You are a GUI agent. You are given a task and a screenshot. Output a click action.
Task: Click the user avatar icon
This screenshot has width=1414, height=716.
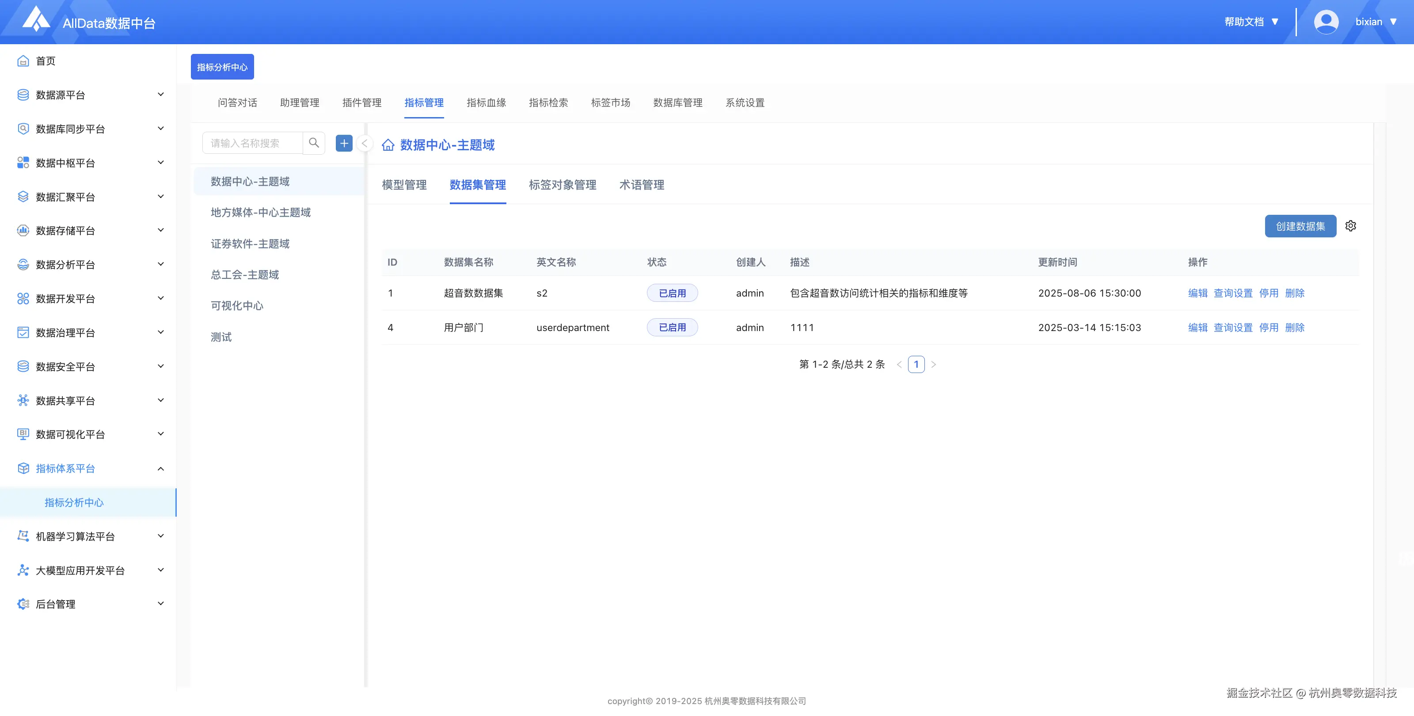[x=1326, y=22]
